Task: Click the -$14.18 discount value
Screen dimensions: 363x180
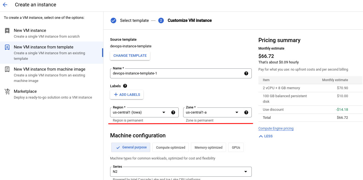Action: point(342,110)
